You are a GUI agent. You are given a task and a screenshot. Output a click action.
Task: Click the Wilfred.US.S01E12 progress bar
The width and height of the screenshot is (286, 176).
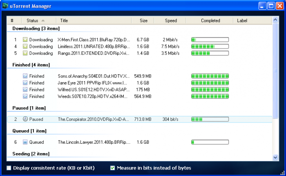point(210,89)
